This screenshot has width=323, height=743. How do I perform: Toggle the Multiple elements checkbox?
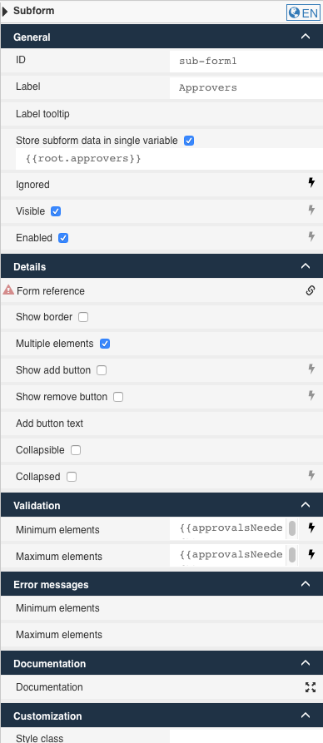tap(105, 344)
